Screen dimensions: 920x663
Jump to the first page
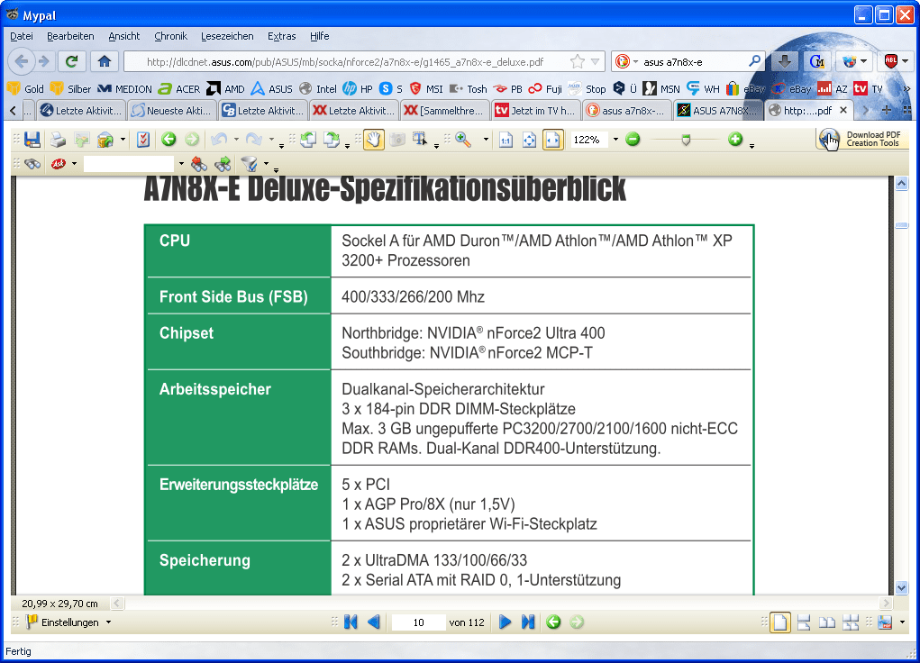(351, 622)
